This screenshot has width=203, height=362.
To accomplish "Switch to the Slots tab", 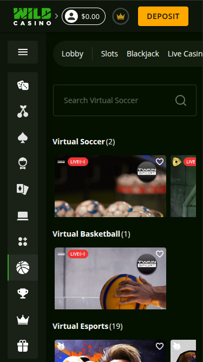I will (109, 54).
